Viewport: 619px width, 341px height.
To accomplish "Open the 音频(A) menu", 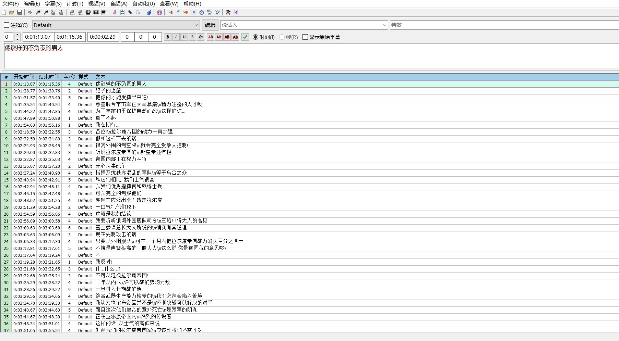I will coord(119,3).
